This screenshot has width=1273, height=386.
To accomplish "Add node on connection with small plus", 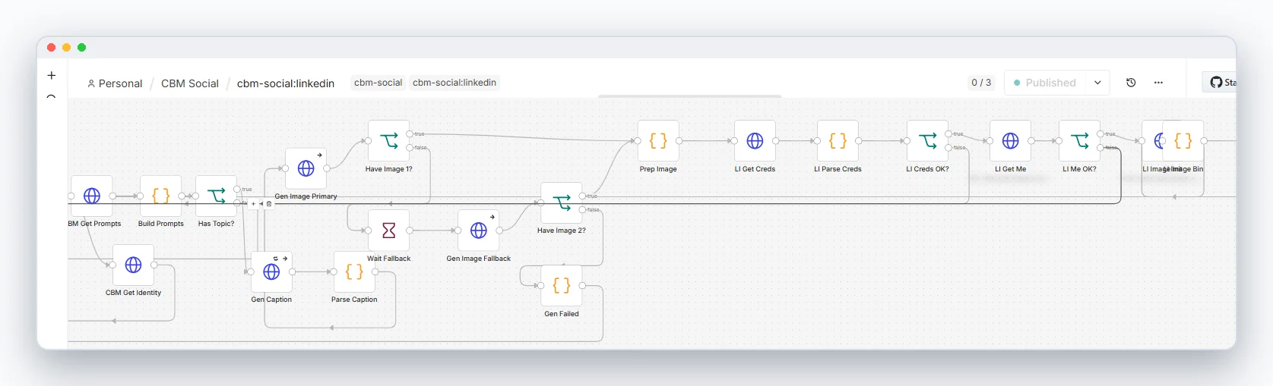I will pyautogui.click(x=254, y=204).
